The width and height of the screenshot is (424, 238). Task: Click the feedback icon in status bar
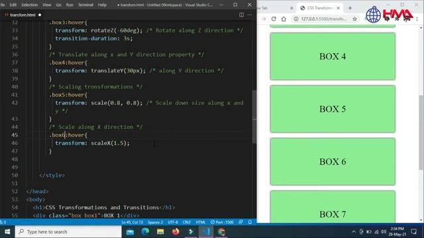point(240,222)
